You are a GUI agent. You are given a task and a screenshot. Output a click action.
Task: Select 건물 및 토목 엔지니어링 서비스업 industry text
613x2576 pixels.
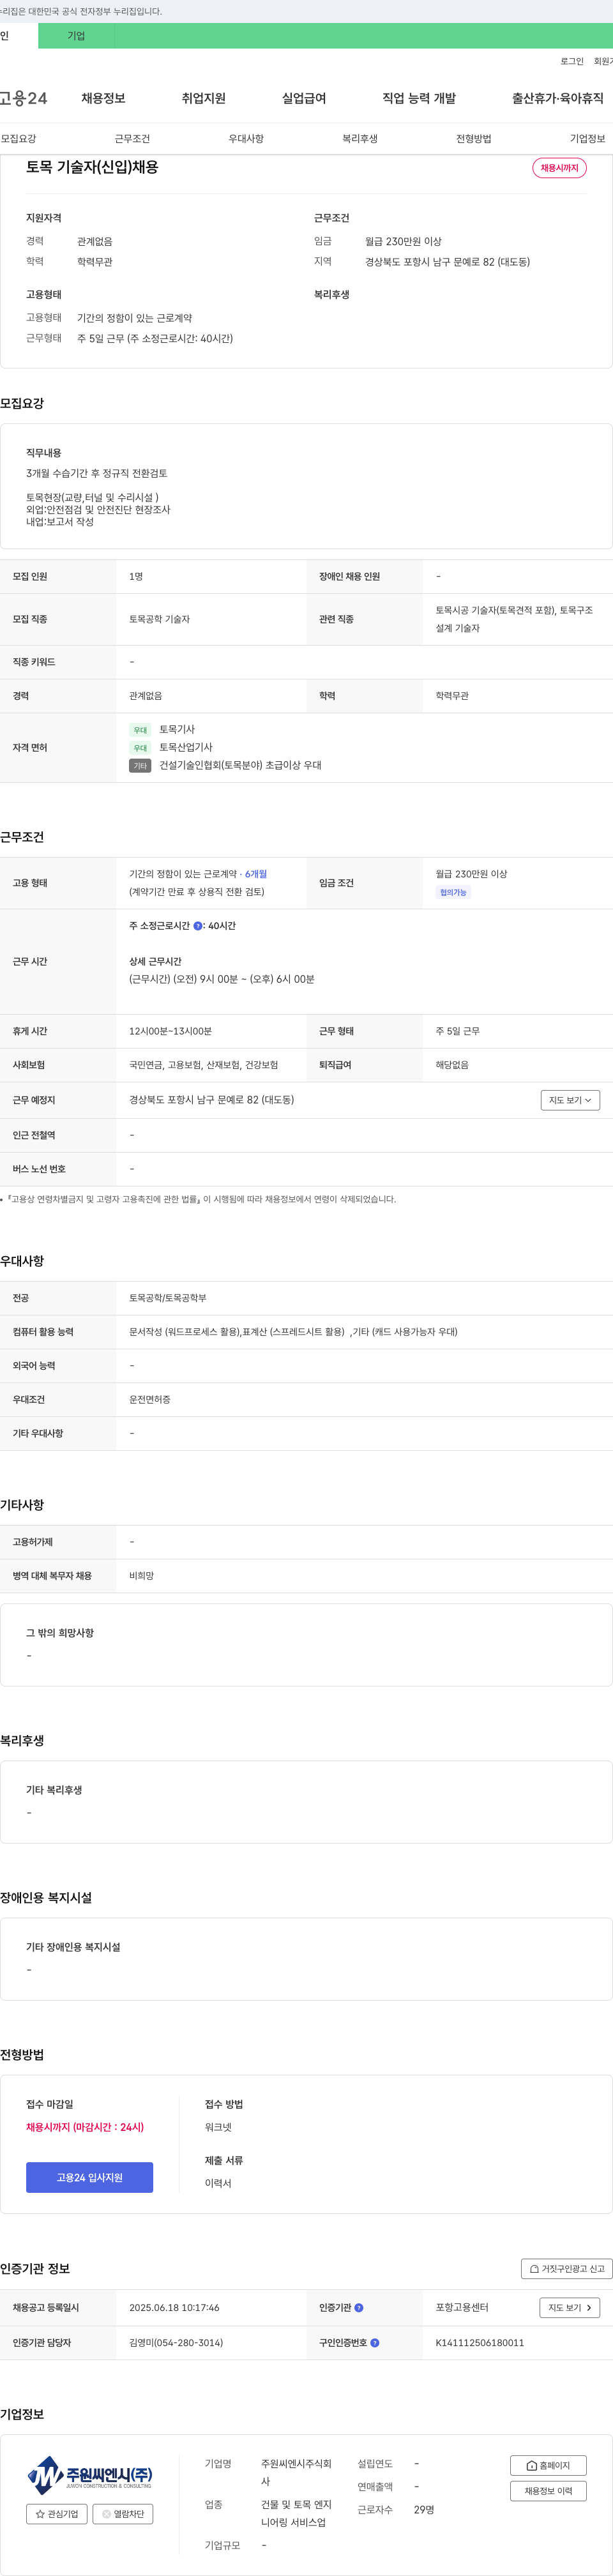tap(296, 2514)
